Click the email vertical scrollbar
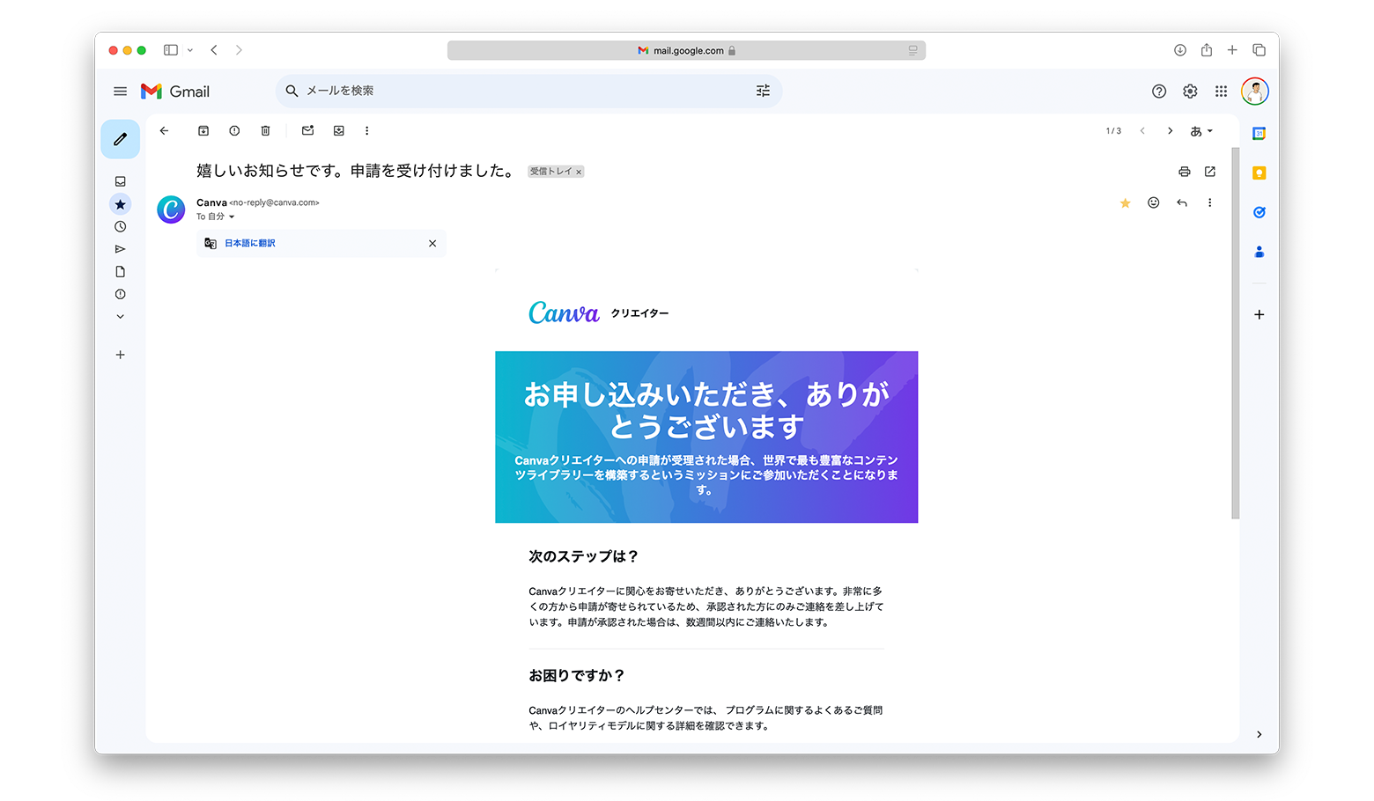 pos(1235,333)
